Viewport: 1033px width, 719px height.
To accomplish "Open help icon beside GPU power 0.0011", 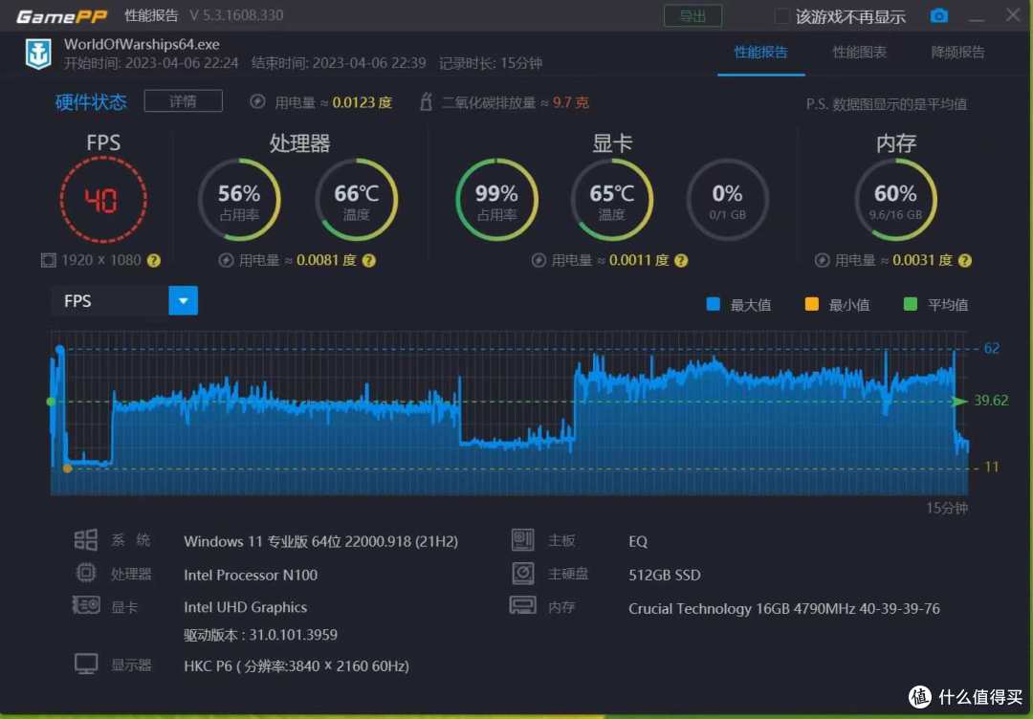I will pyautogui.click(x=681, y=261).
